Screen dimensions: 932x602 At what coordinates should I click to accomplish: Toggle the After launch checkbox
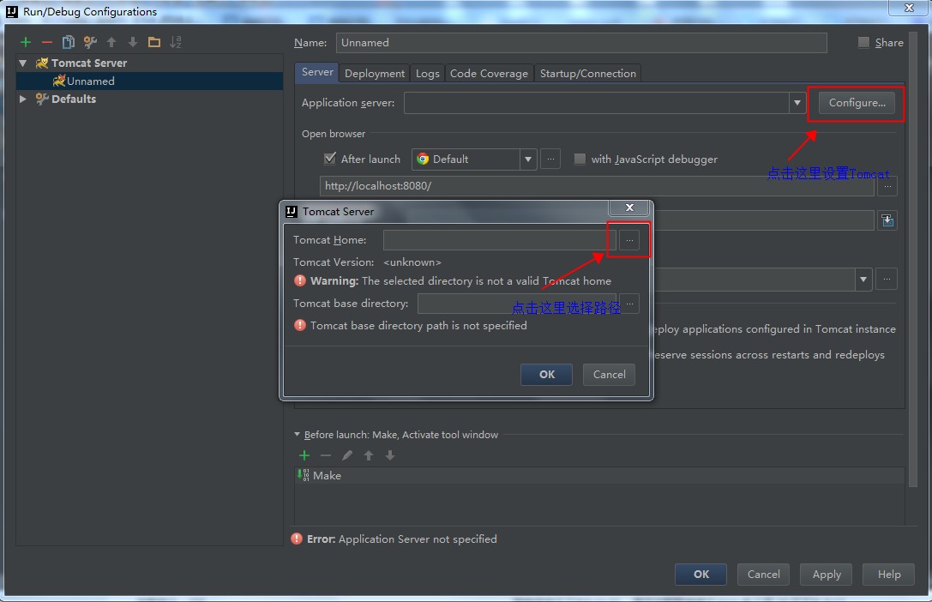[x=330, y=159]
